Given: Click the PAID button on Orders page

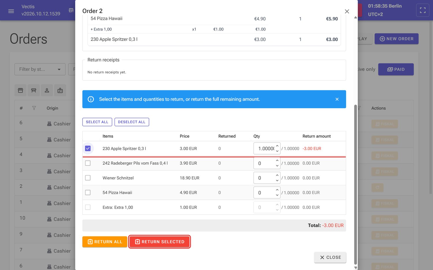Looking at the screenshot, I should coord(396,69).
